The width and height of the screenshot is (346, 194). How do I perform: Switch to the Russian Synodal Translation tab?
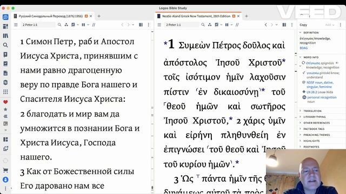[x=50, y=16]
